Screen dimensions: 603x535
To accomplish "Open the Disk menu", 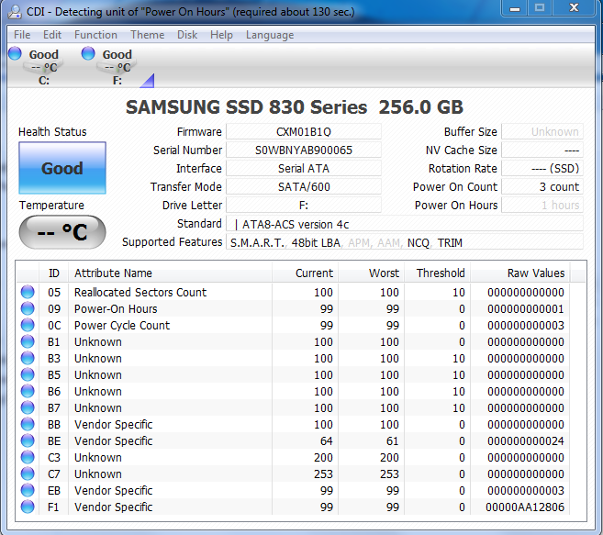I will (187, 35).
